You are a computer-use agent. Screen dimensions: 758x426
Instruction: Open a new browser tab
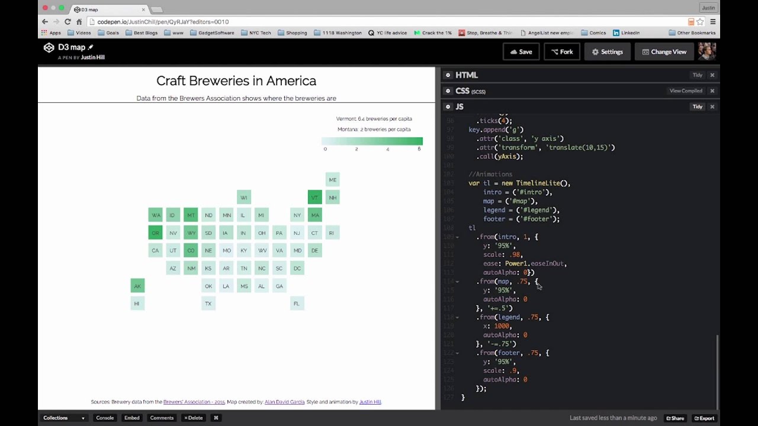156,9
